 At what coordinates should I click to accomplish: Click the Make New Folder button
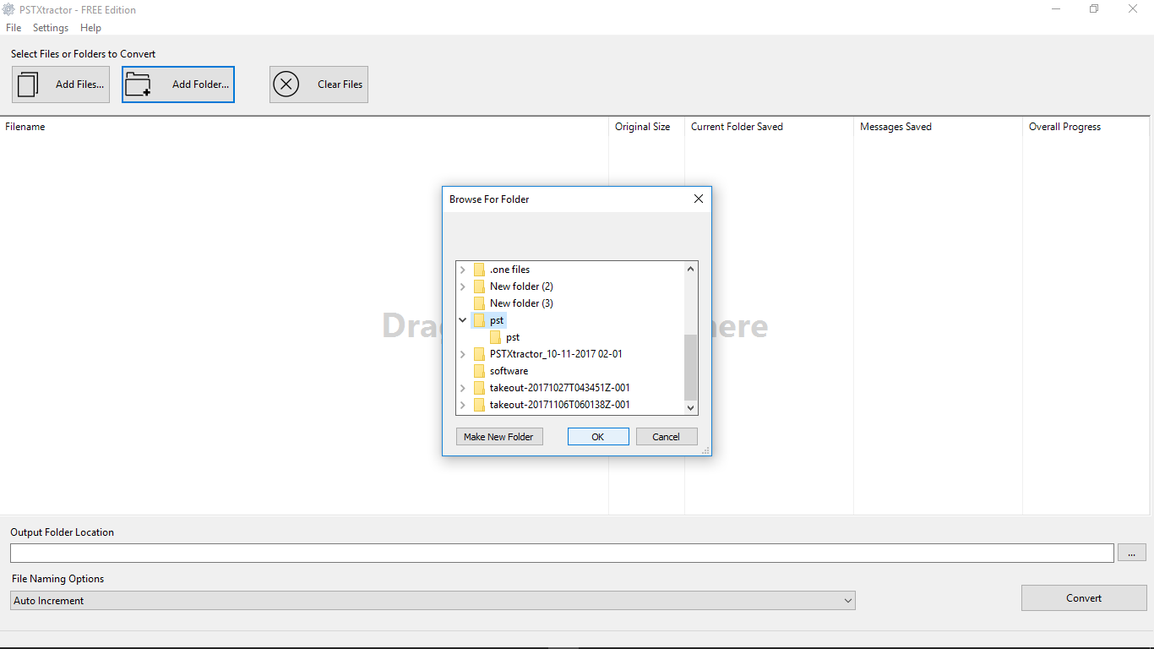(498, 437)
